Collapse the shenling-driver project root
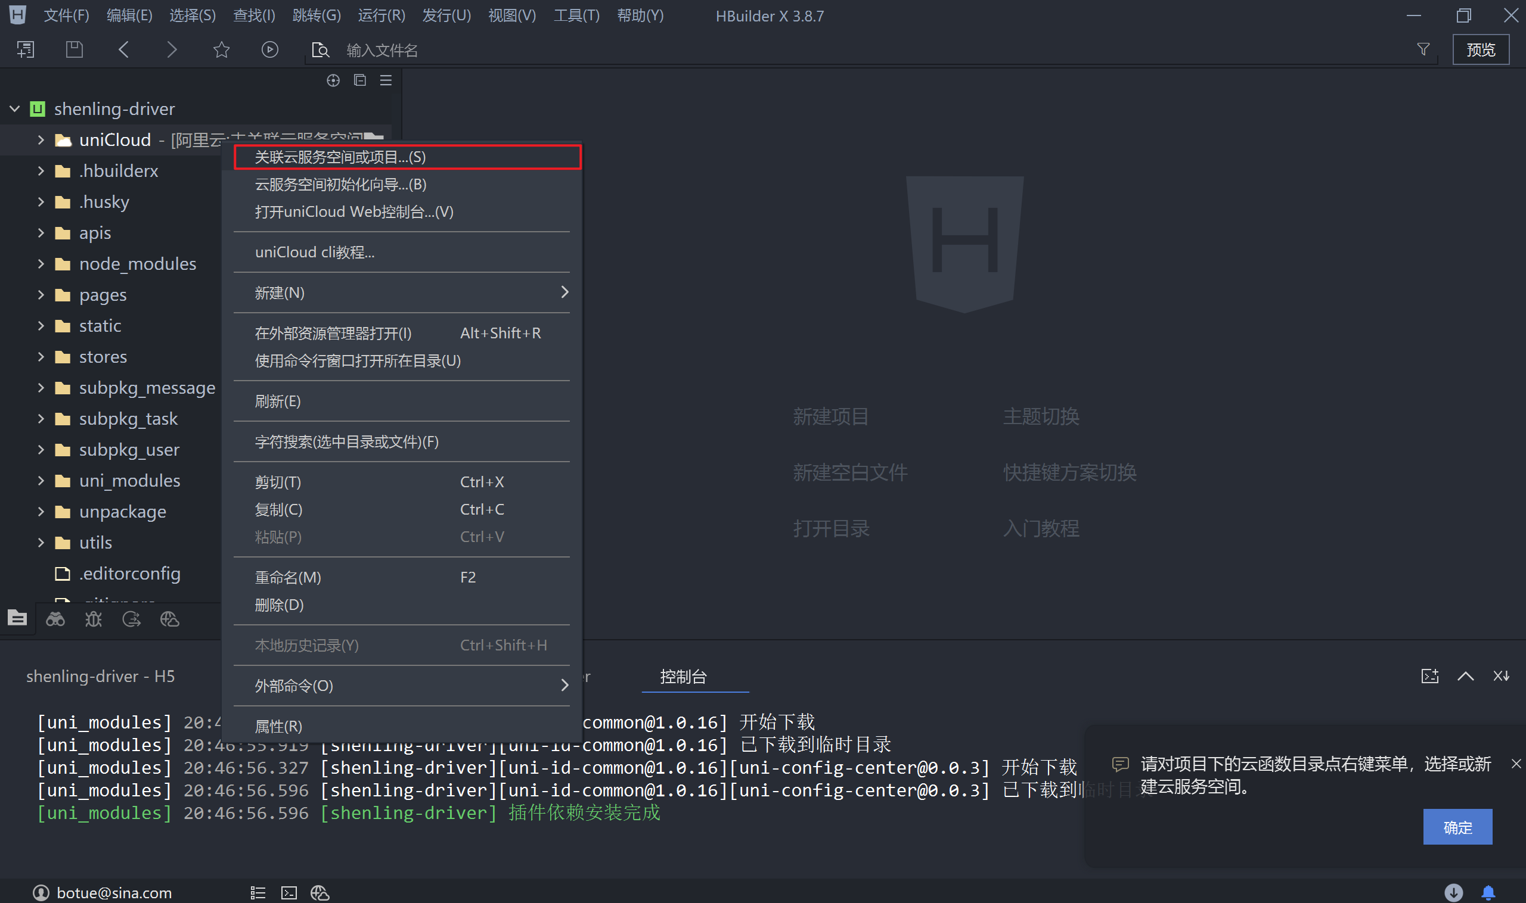1526x903 pixels. pos(15,109)
